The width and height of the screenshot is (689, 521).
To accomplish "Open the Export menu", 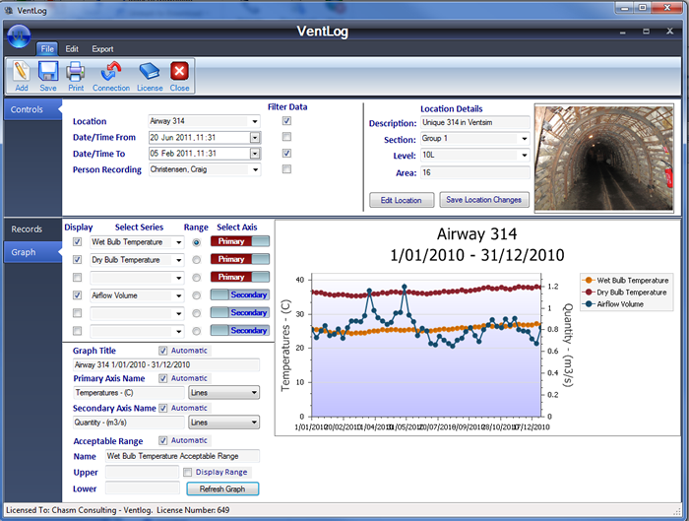I will click(x=102, y=49).
